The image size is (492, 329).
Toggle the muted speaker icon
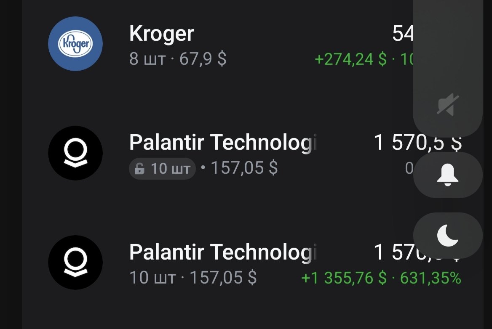[448, 105]
